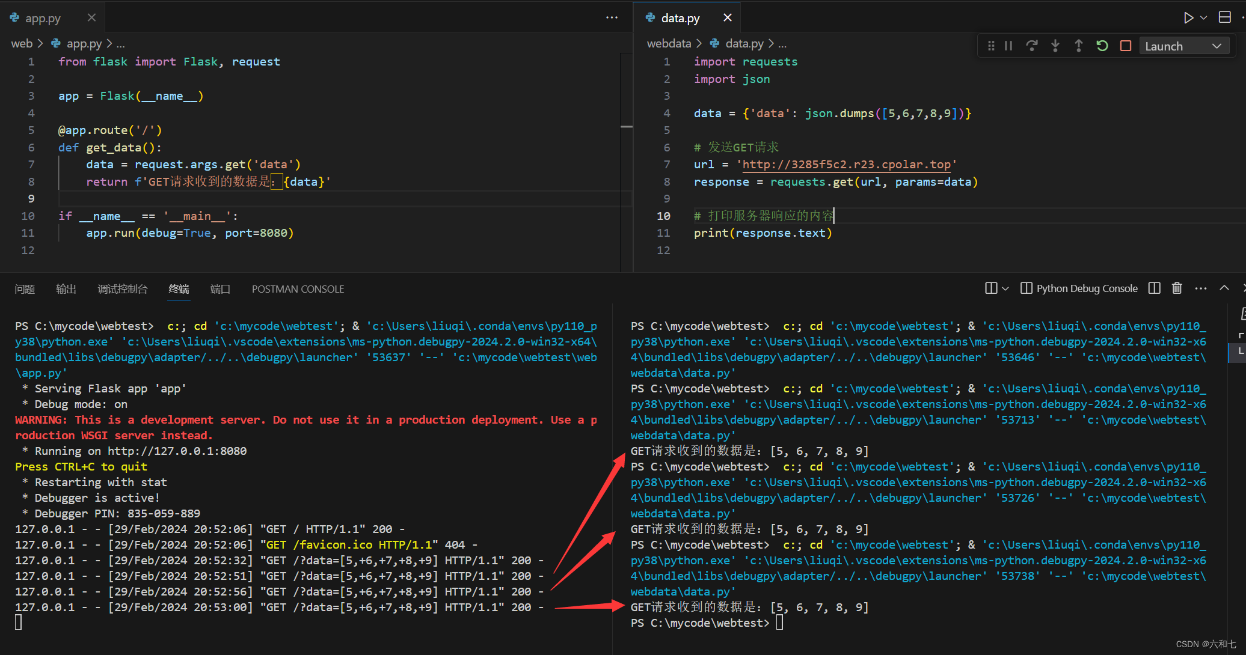Maximize the panel with the up chevron
Image resolution: width=1246 pixels, height=655 pixels.
tap(1224, 288)
